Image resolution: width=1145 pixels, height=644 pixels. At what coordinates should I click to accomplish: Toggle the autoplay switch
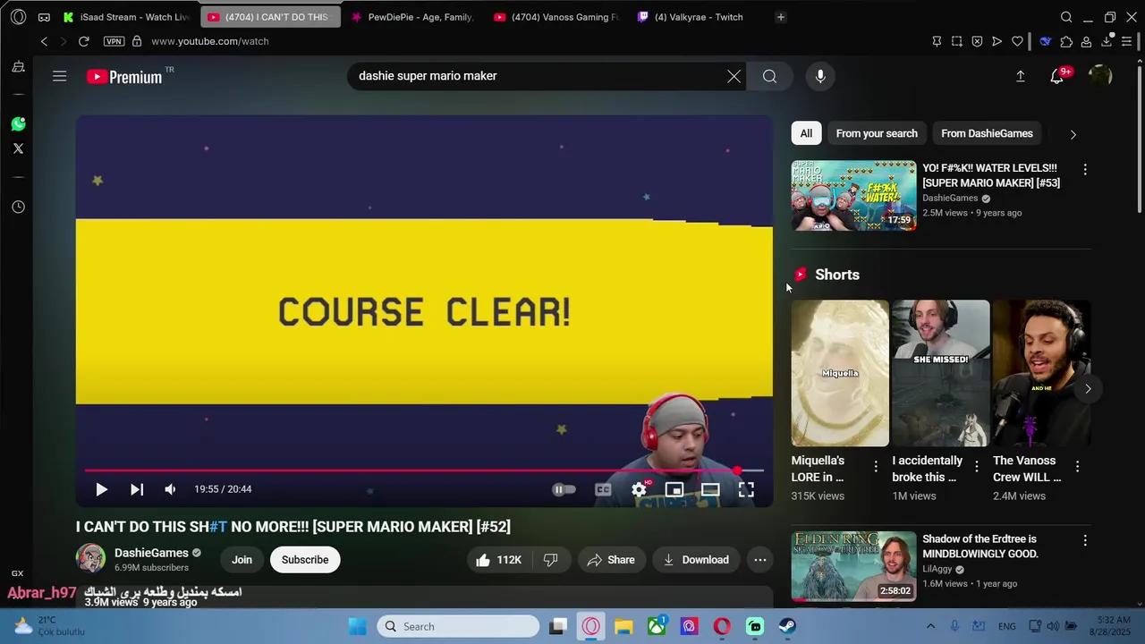564,489
